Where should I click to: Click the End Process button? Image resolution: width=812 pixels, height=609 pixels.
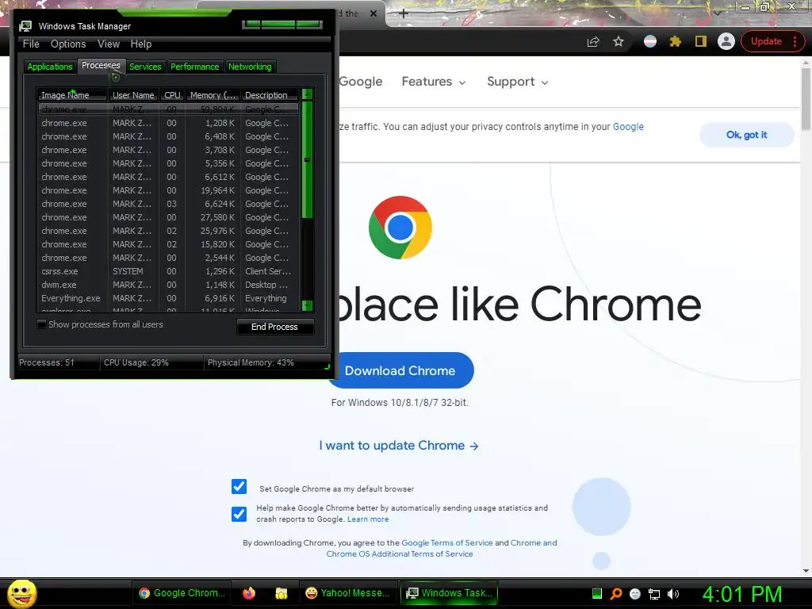pos(275,327)
